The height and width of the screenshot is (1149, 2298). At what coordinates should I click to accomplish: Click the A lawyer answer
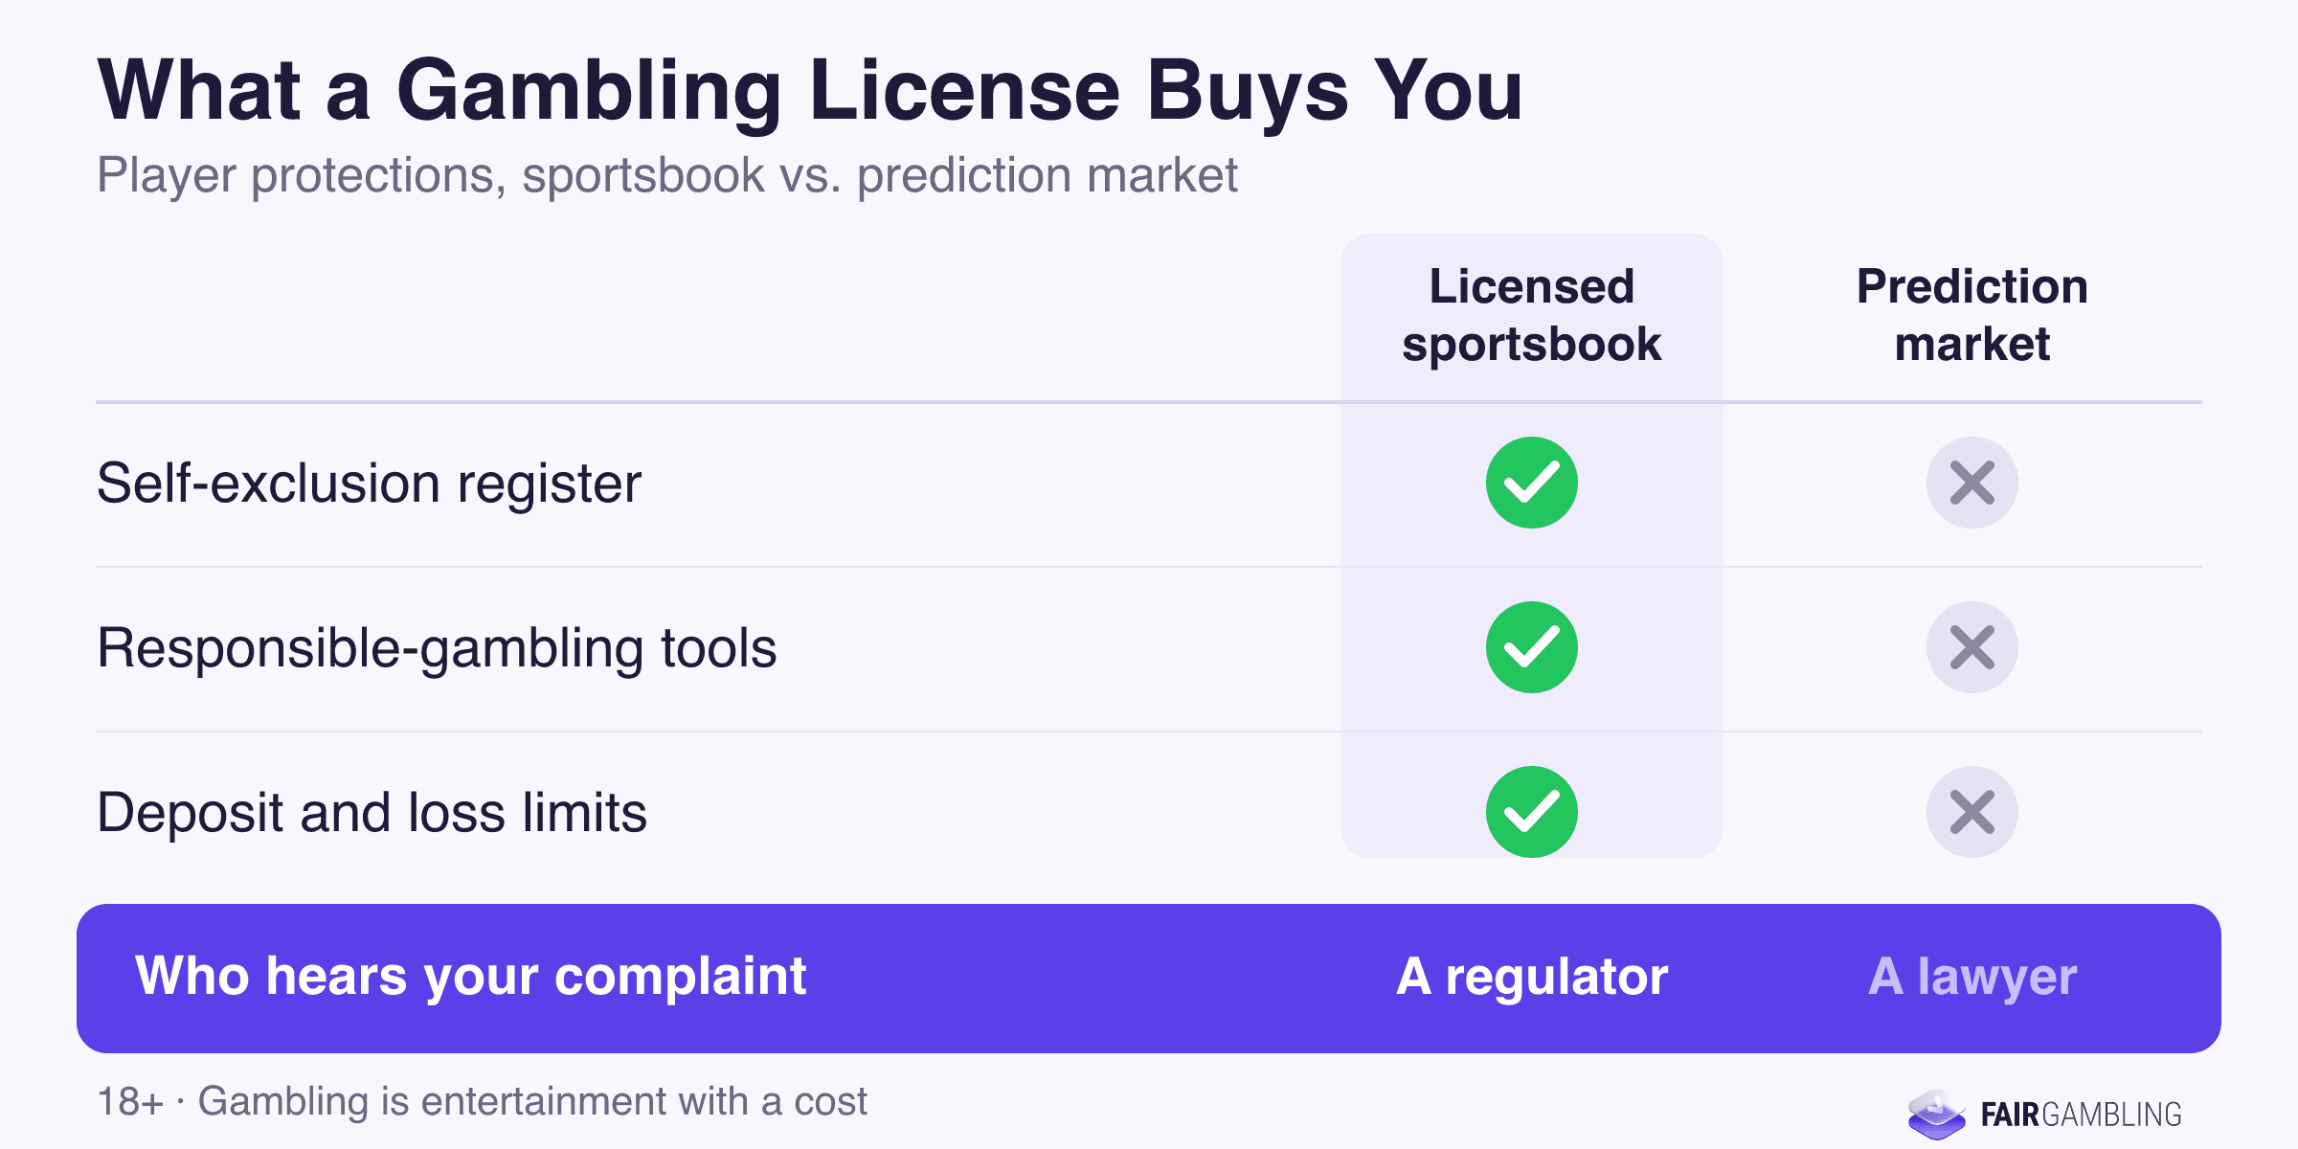point(1972,978)
